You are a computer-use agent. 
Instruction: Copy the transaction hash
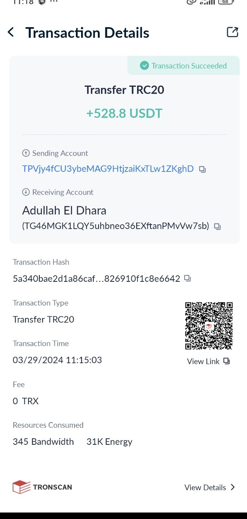[187, 279]
